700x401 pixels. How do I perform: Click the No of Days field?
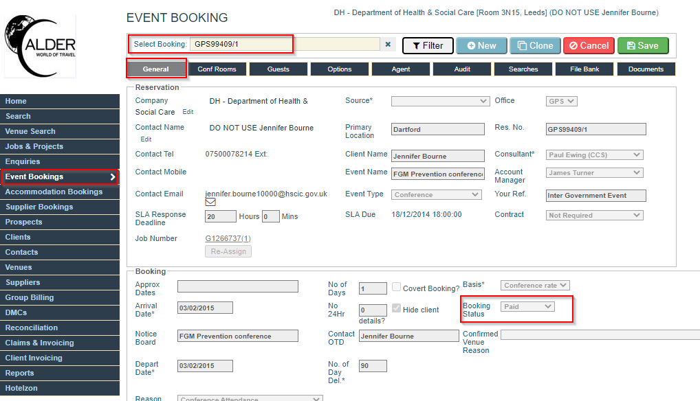pyautogui.click(x=373, y=288)
